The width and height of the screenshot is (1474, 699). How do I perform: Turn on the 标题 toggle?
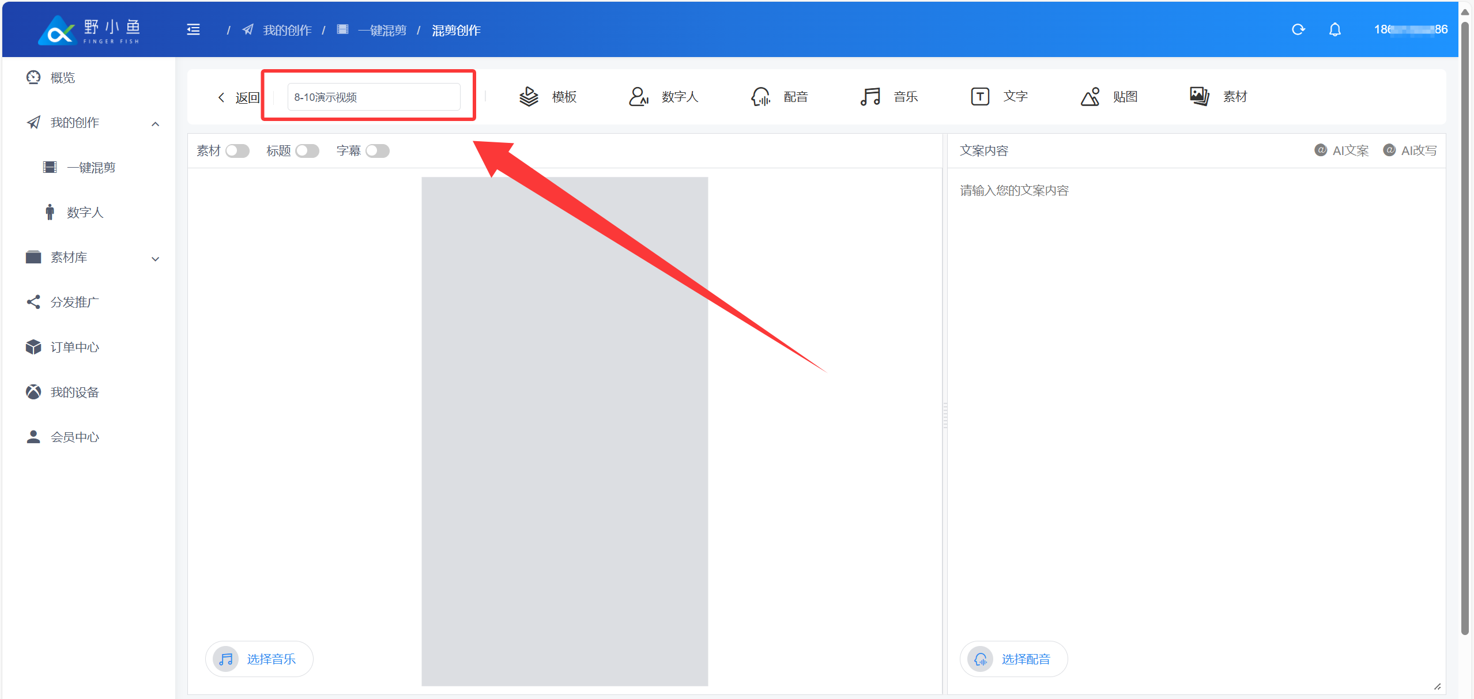pyautogui.click(x=307, y=151)
